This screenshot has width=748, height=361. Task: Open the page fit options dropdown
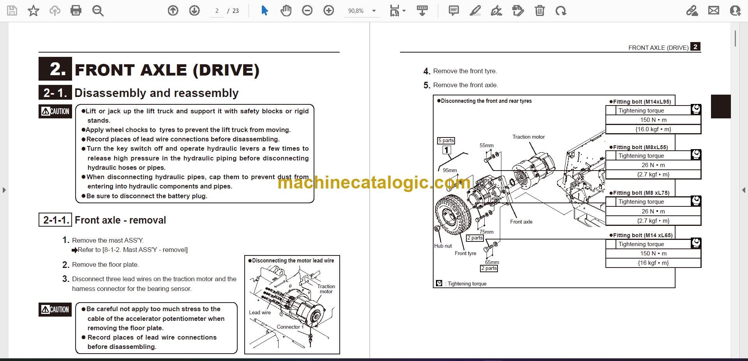(398, 11)
